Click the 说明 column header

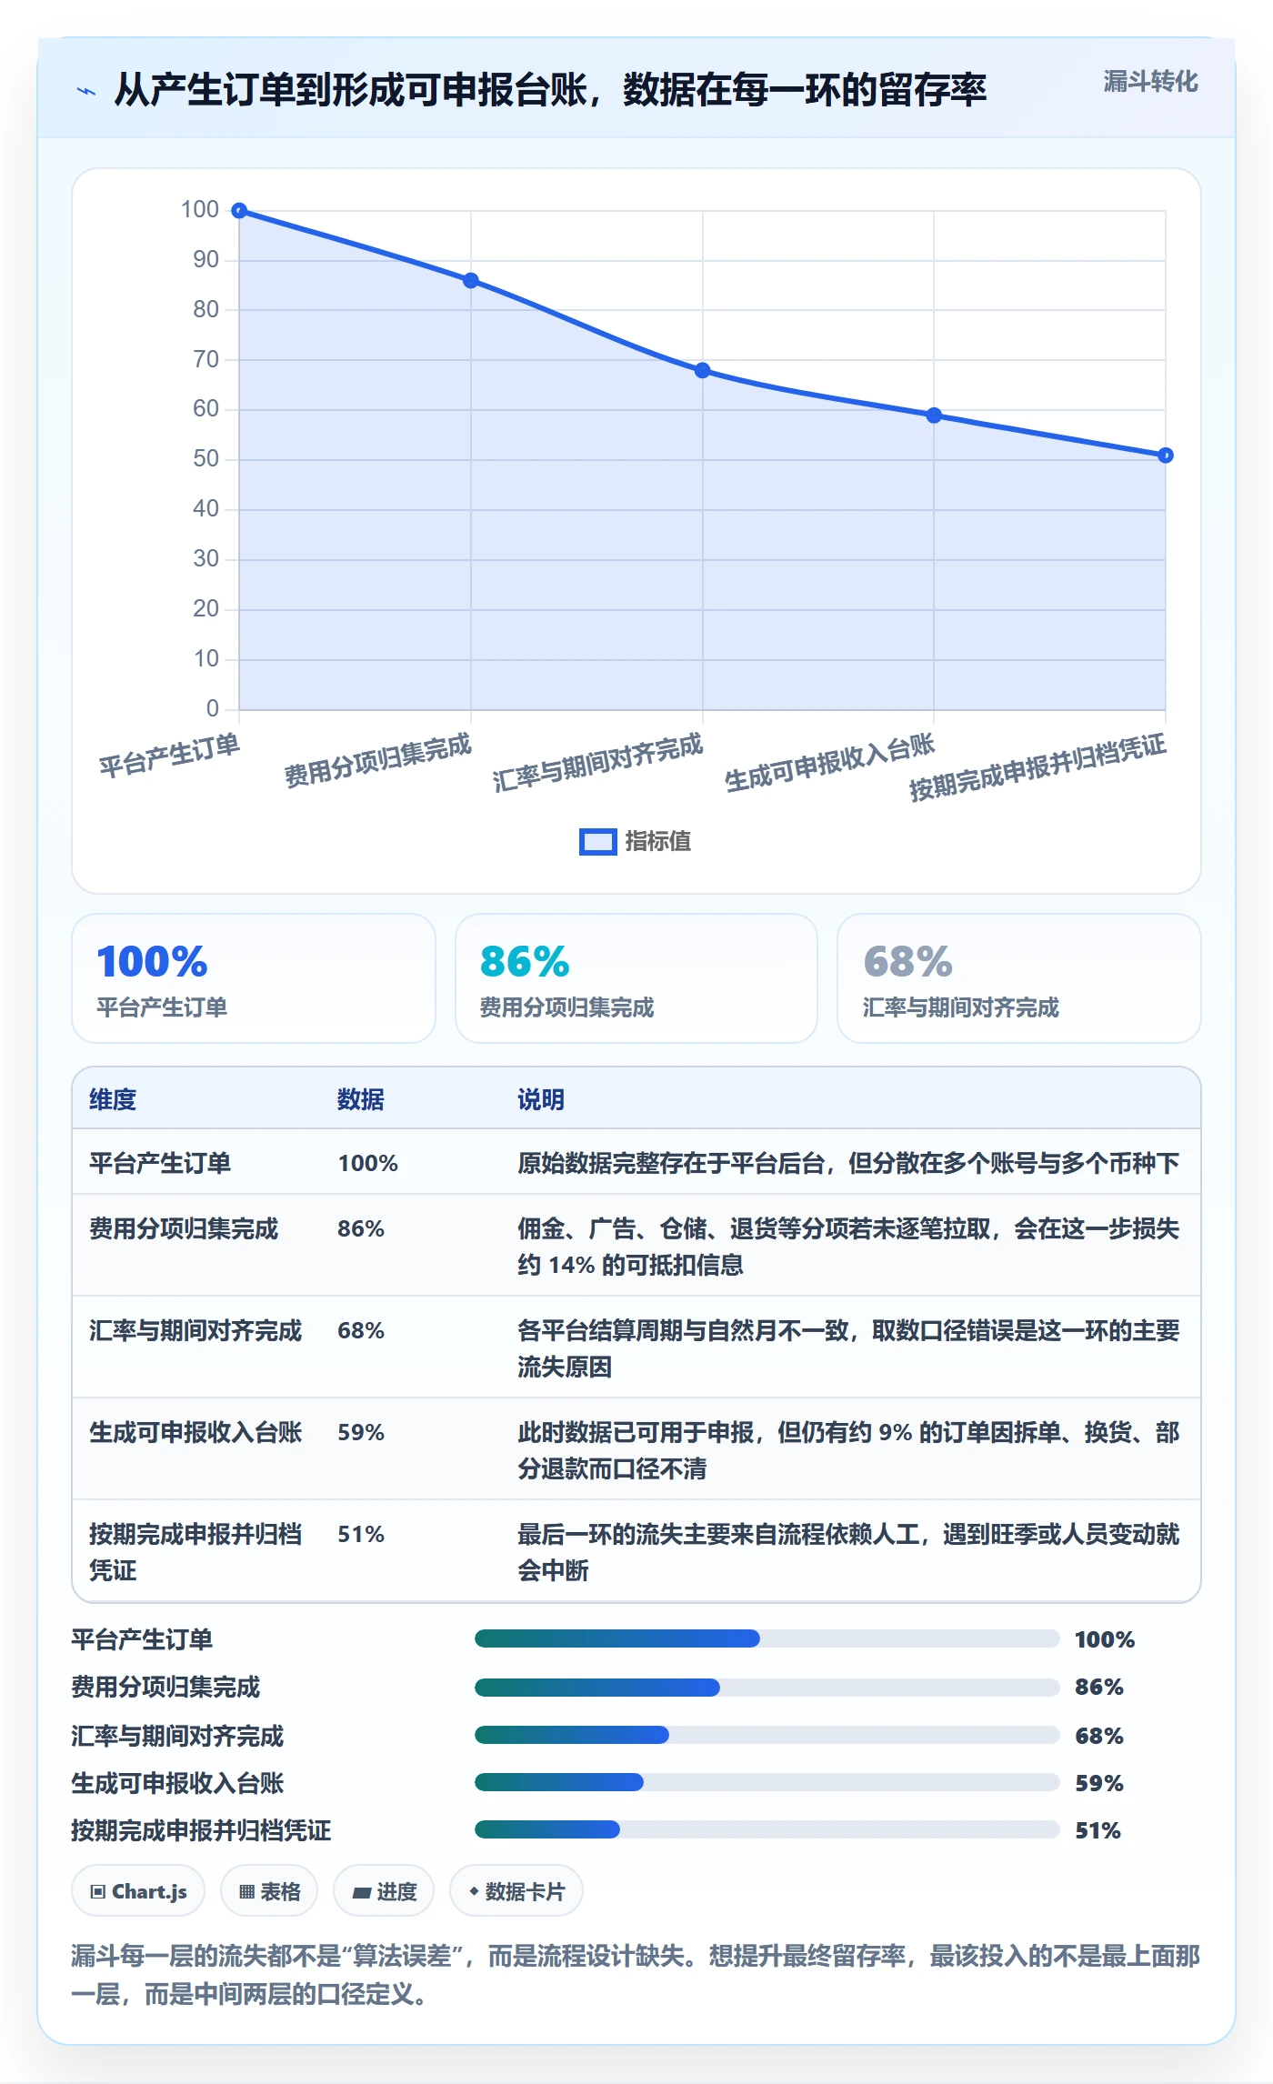tap(541, 1099)
